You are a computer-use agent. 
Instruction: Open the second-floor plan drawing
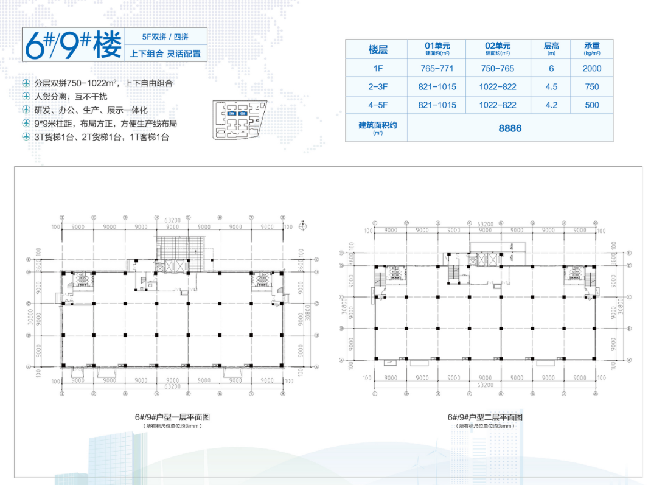coord(485,304)
